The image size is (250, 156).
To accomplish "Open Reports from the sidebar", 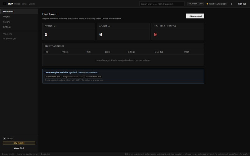I will 19,22.
